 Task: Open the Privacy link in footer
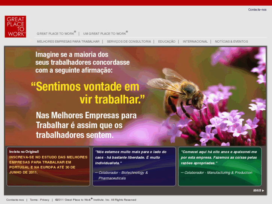45,200
